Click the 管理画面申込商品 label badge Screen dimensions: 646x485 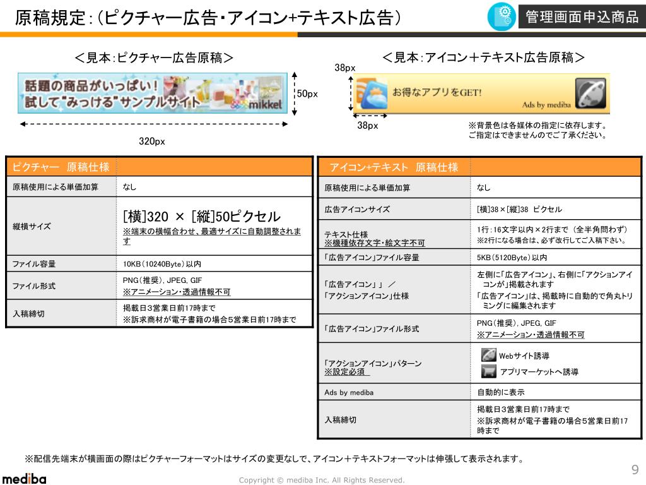[582, 16]
